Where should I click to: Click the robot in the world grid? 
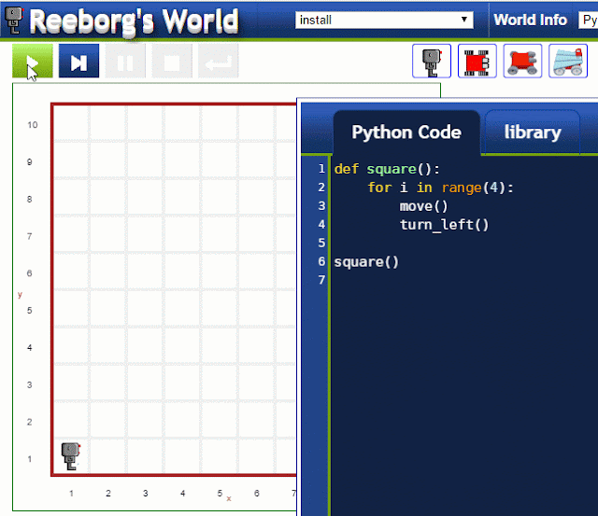[71, 456]
